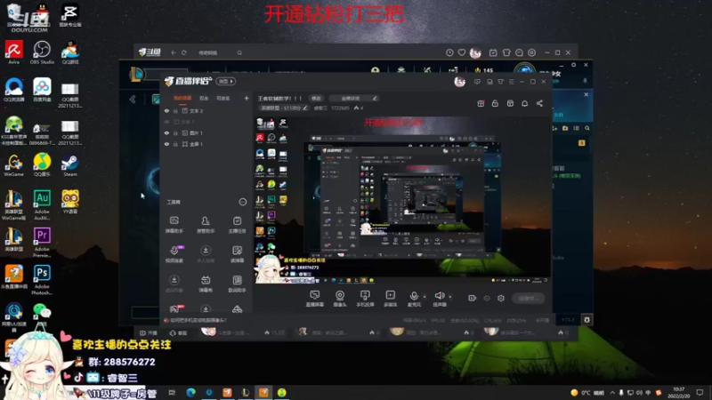
Task: Click the start streaming button at bottom right
Action: (528, 298)
